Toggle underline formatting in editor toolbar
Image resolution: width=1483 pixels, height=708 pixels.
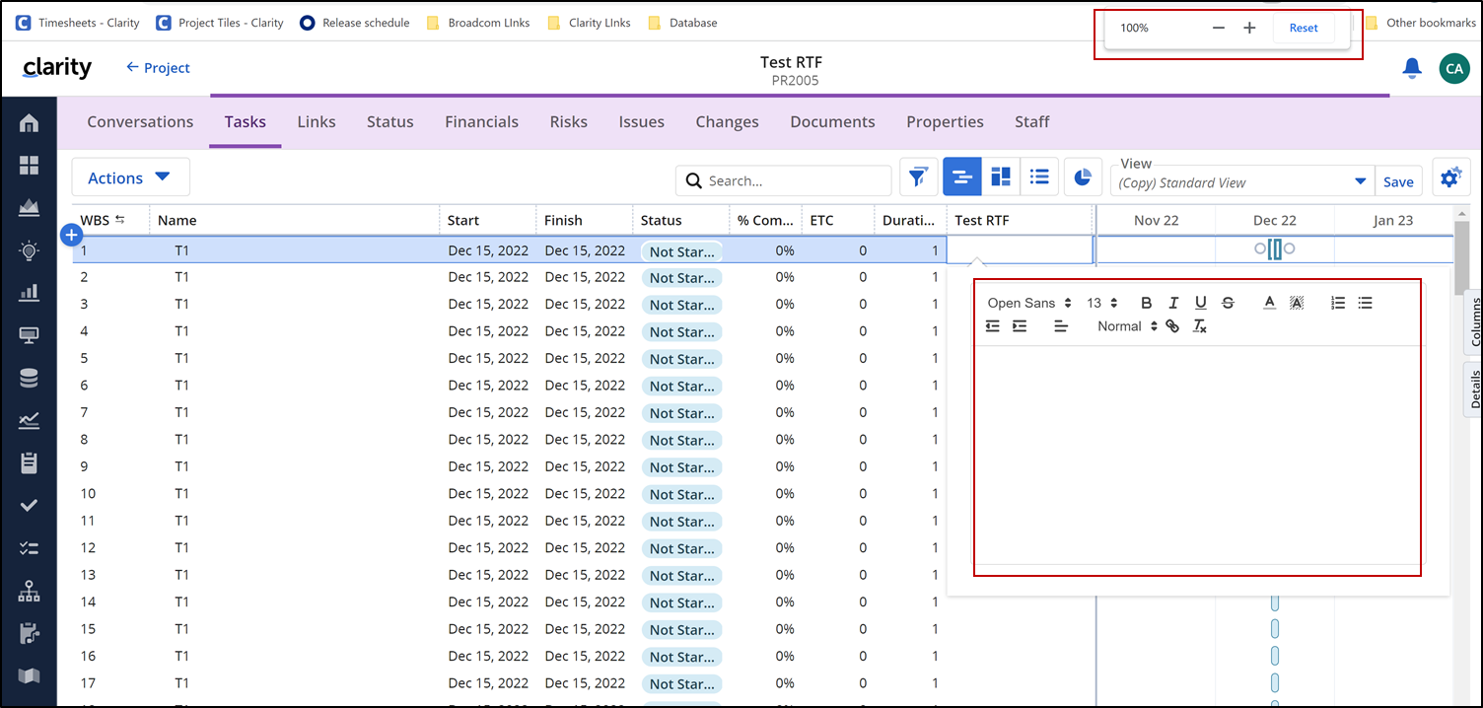(1200, 303)
